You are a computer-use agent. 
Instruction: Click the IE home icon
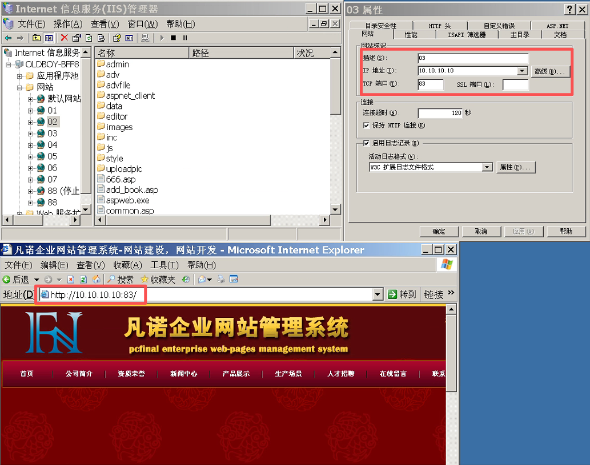click(97, 280)
